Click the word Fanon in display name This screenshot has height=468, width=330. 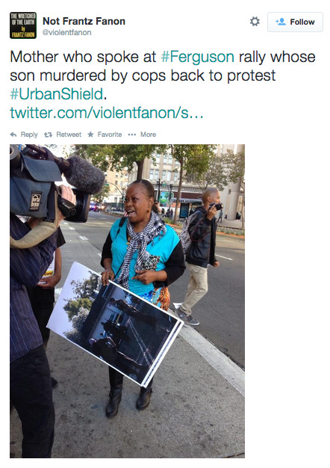coord(110,21)
